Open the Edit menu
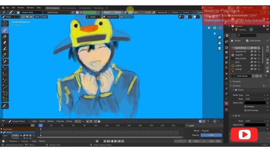Screen dimensions: 270x152 coord(13,8)
